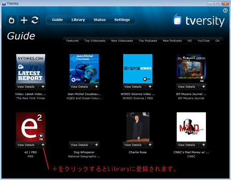Image resolution: width=231 pixels, height=180 pixels.
Task: Add Charlie Rose with plus icon
Action: pos(150,145)
